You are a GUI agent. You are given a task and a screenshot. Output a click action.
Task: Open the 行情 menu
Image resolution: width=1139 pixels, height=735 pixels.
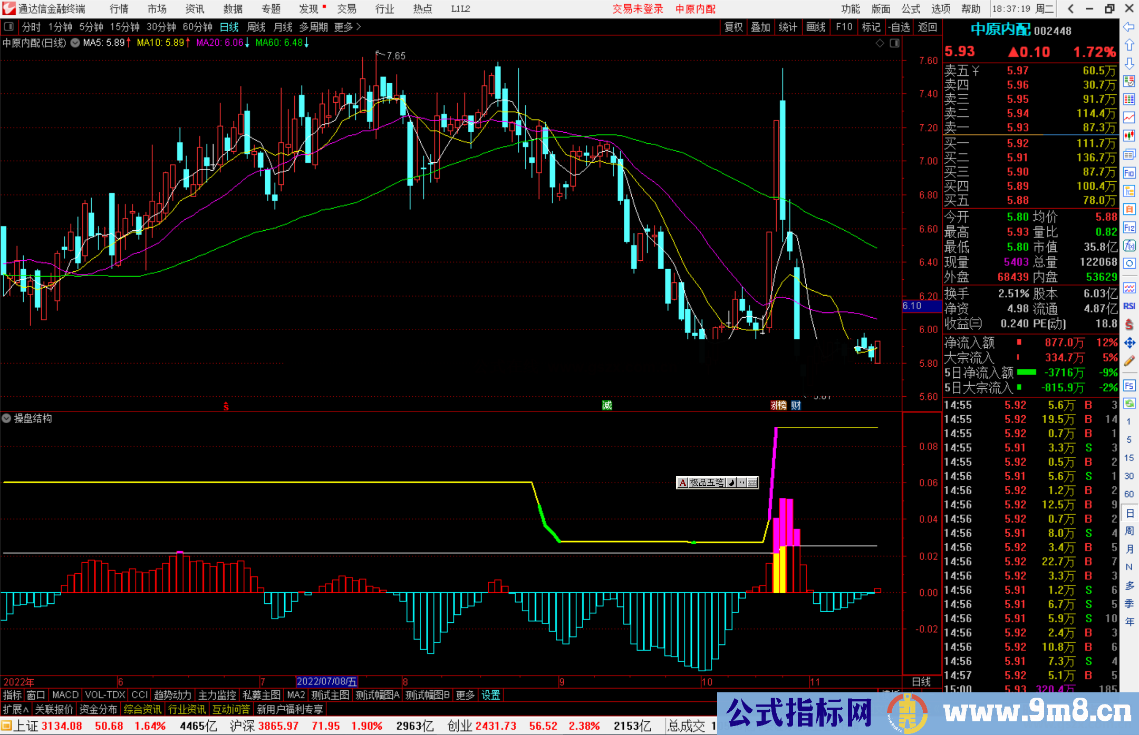coord(119,9)
